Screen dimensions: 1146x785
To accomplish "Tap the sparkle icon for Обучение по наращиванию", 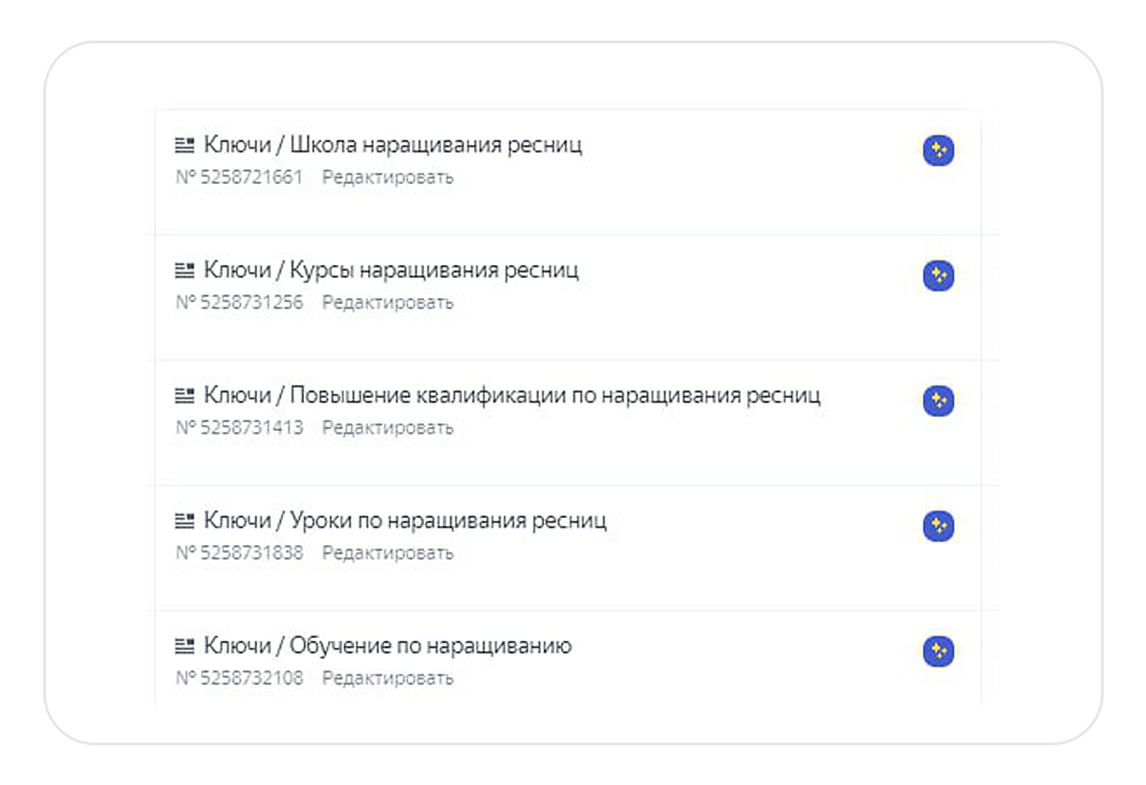I will [938, 651].
